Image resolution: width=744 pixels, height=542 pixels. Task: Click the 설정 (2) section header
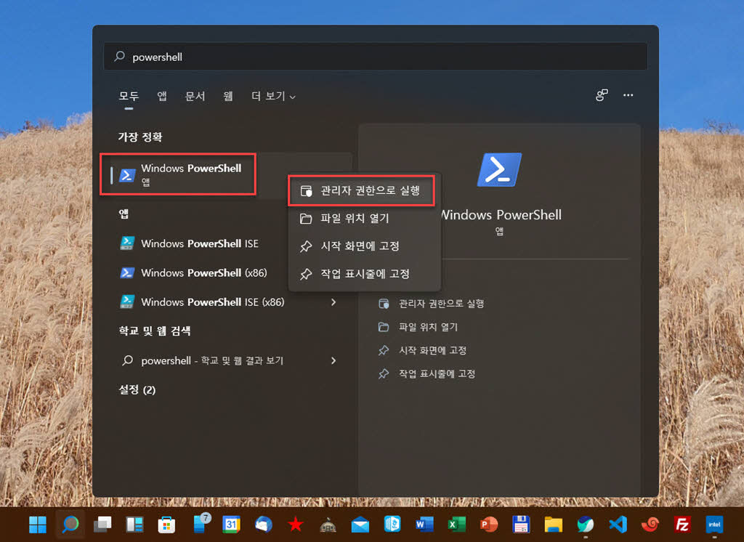pyautogui.click(x=137, y=390)
